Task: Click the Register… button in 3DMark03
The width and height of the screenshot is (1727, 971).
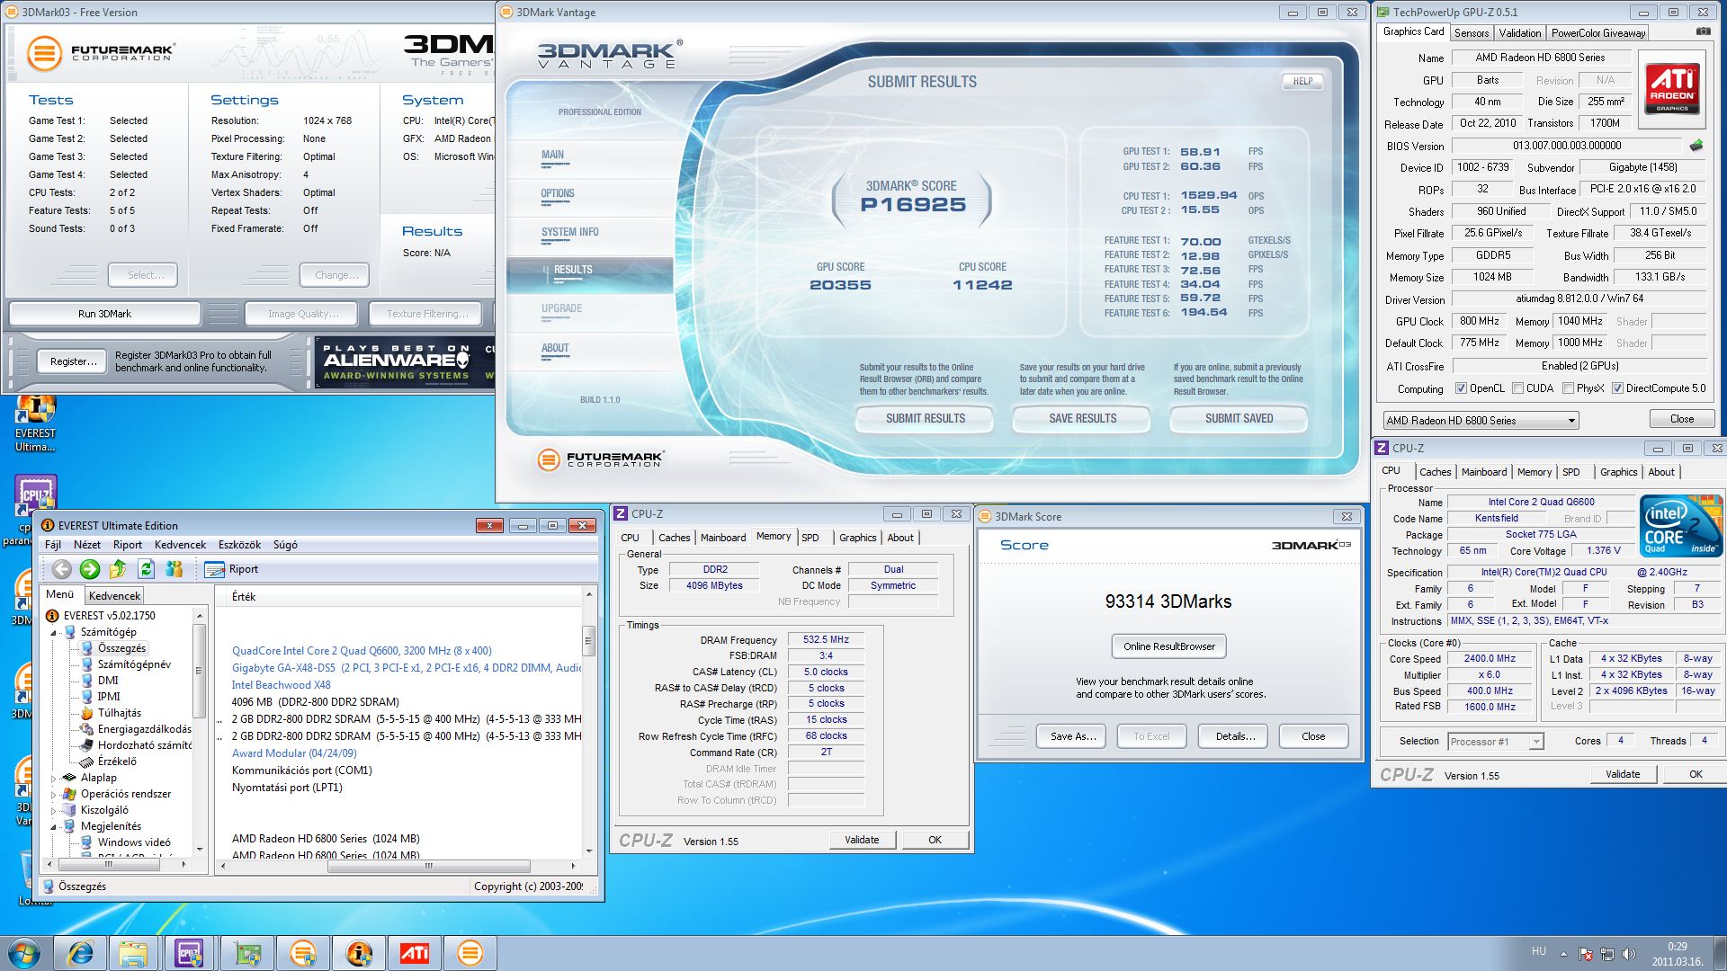Action: click(x=73, y=361)
